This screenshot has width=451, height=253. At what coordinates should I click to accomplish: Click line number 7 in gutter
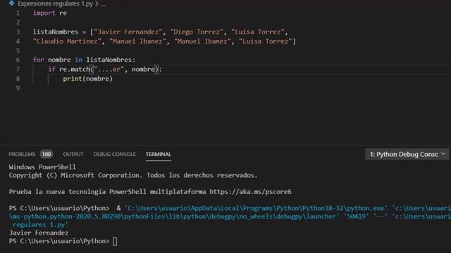[x=18, y=69]
